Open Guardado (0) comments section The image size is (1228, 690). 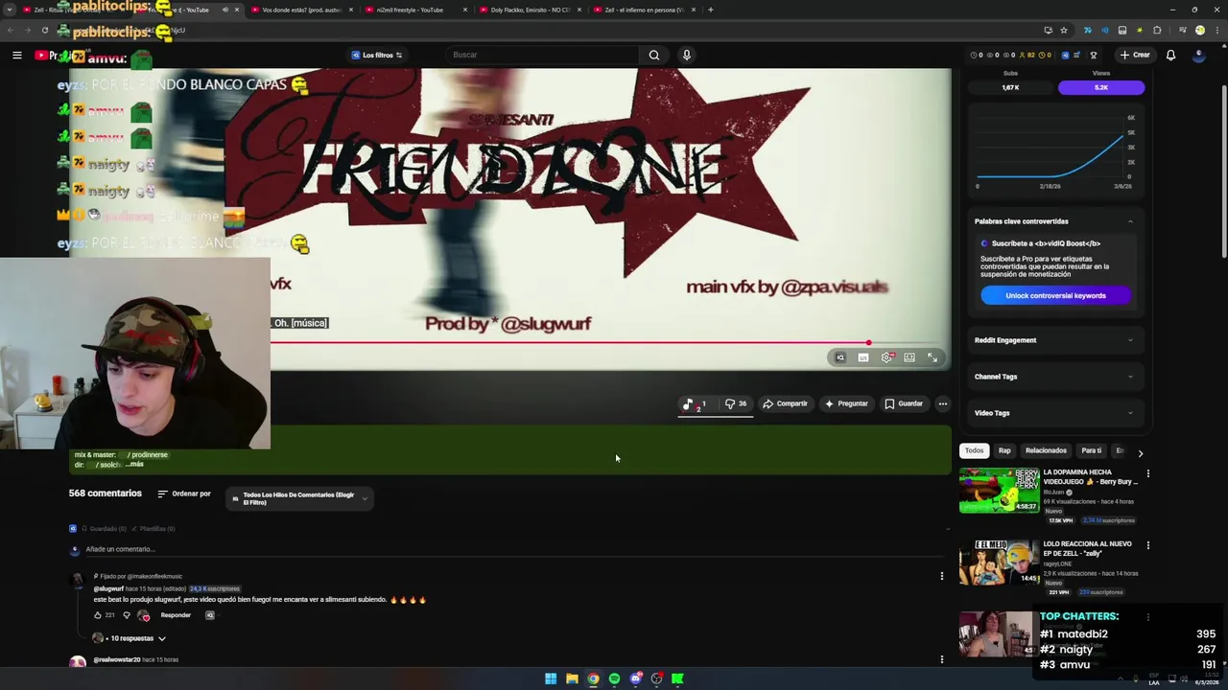(103, 529)
